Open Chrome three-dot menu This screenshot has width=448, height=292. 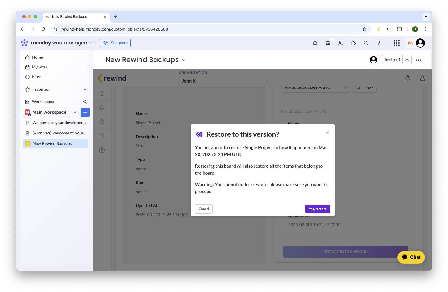[x=425, y=29]
